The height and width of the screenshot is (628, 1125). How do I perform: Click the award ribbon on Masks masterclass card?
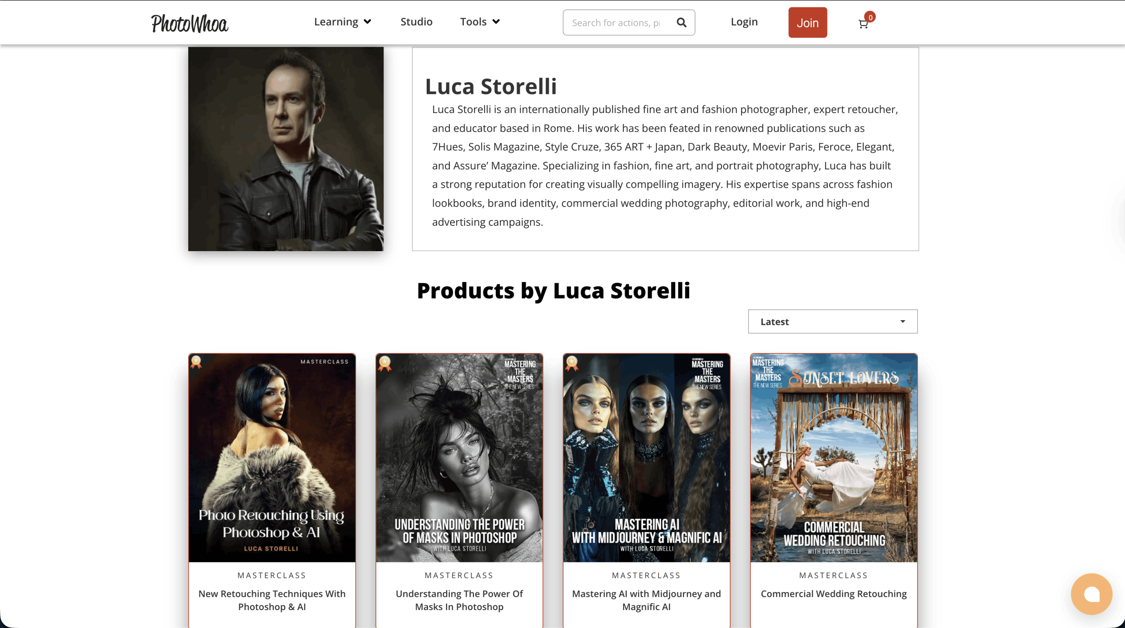tap(384, 363)
